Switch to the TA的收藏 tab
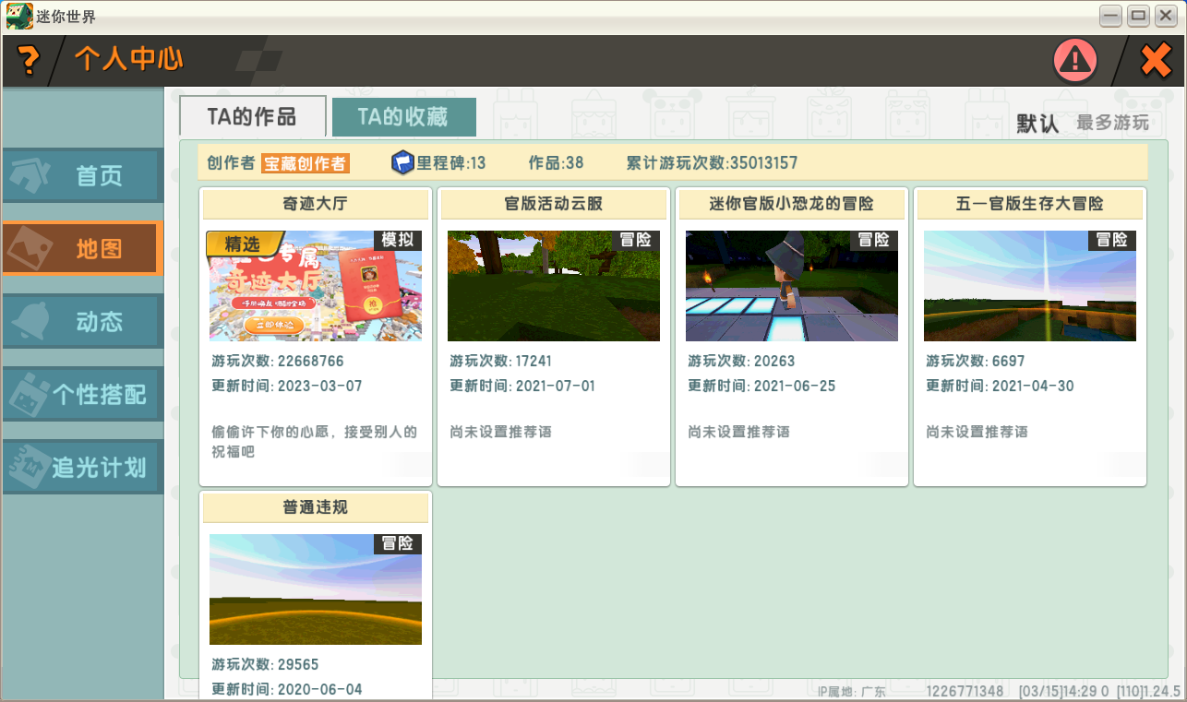This screenshot has height=702, width=1187. click(403, 116)
